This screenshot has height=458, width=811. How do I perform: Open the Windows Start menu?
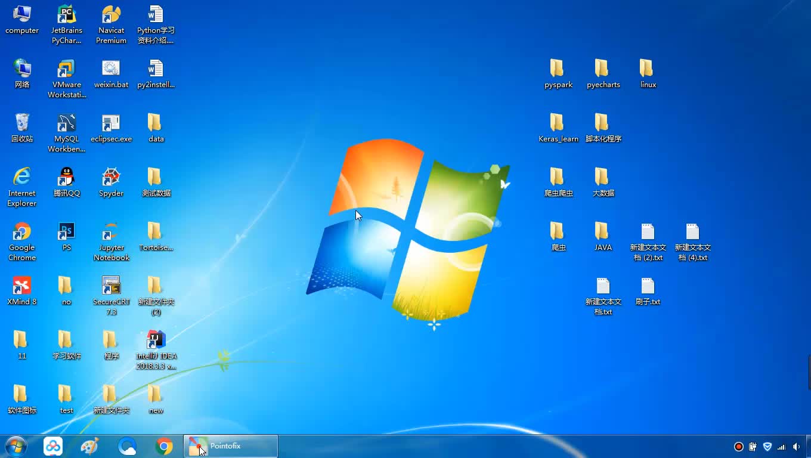tap(16, 446)
